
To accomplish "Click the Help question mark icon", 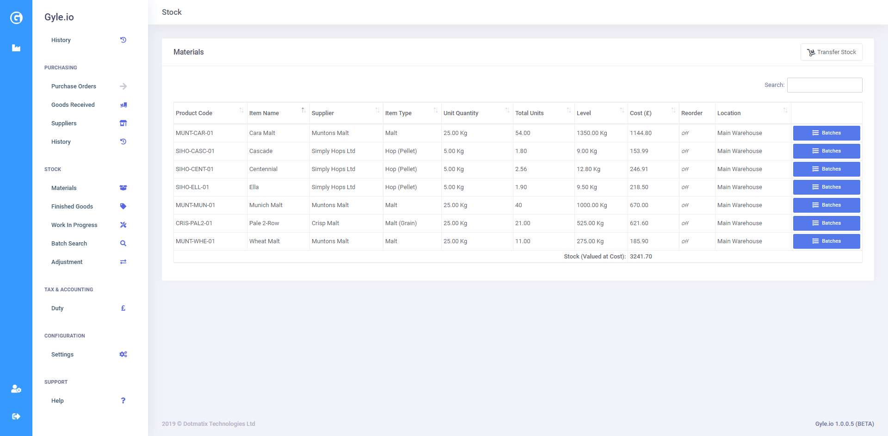I will coord(123,401).
